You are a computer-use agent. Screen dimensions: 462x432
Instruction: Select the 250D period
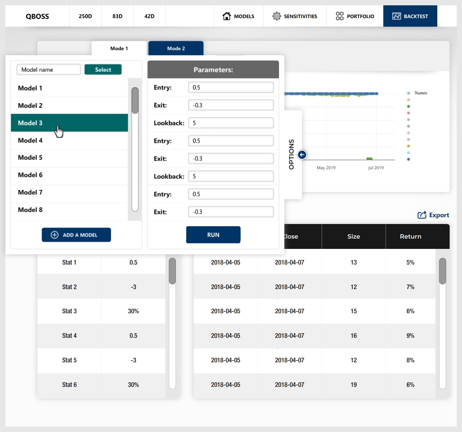85,16
